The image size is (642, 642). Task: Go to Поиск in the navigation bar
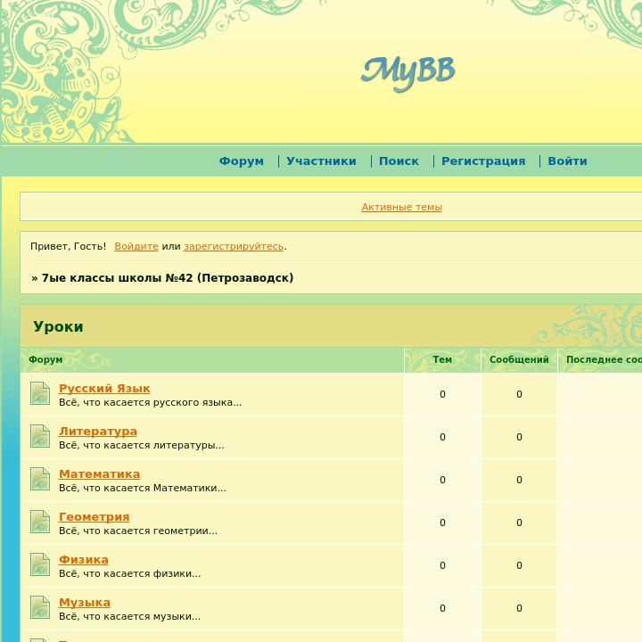[399, 160]
